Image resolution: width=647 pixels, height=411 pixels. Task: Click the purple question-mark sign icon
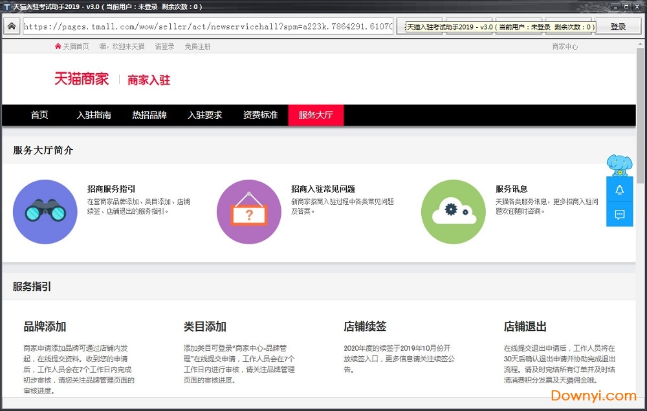(249, 212)
